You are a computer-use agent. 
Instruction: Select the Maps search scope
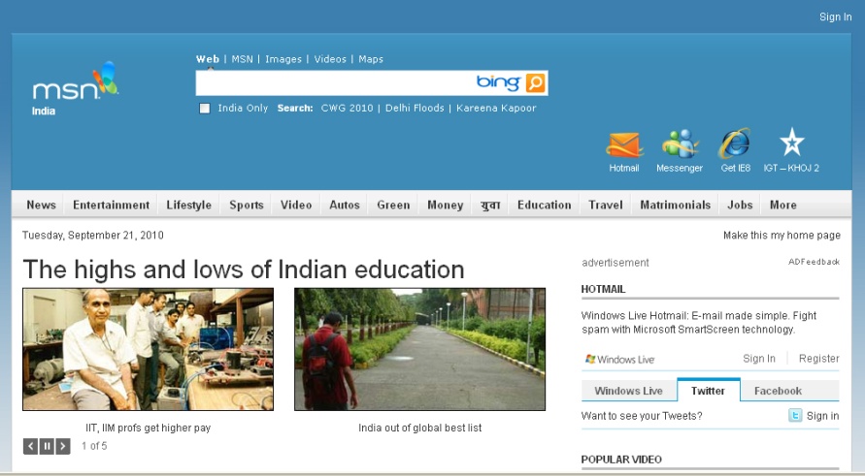371,59
